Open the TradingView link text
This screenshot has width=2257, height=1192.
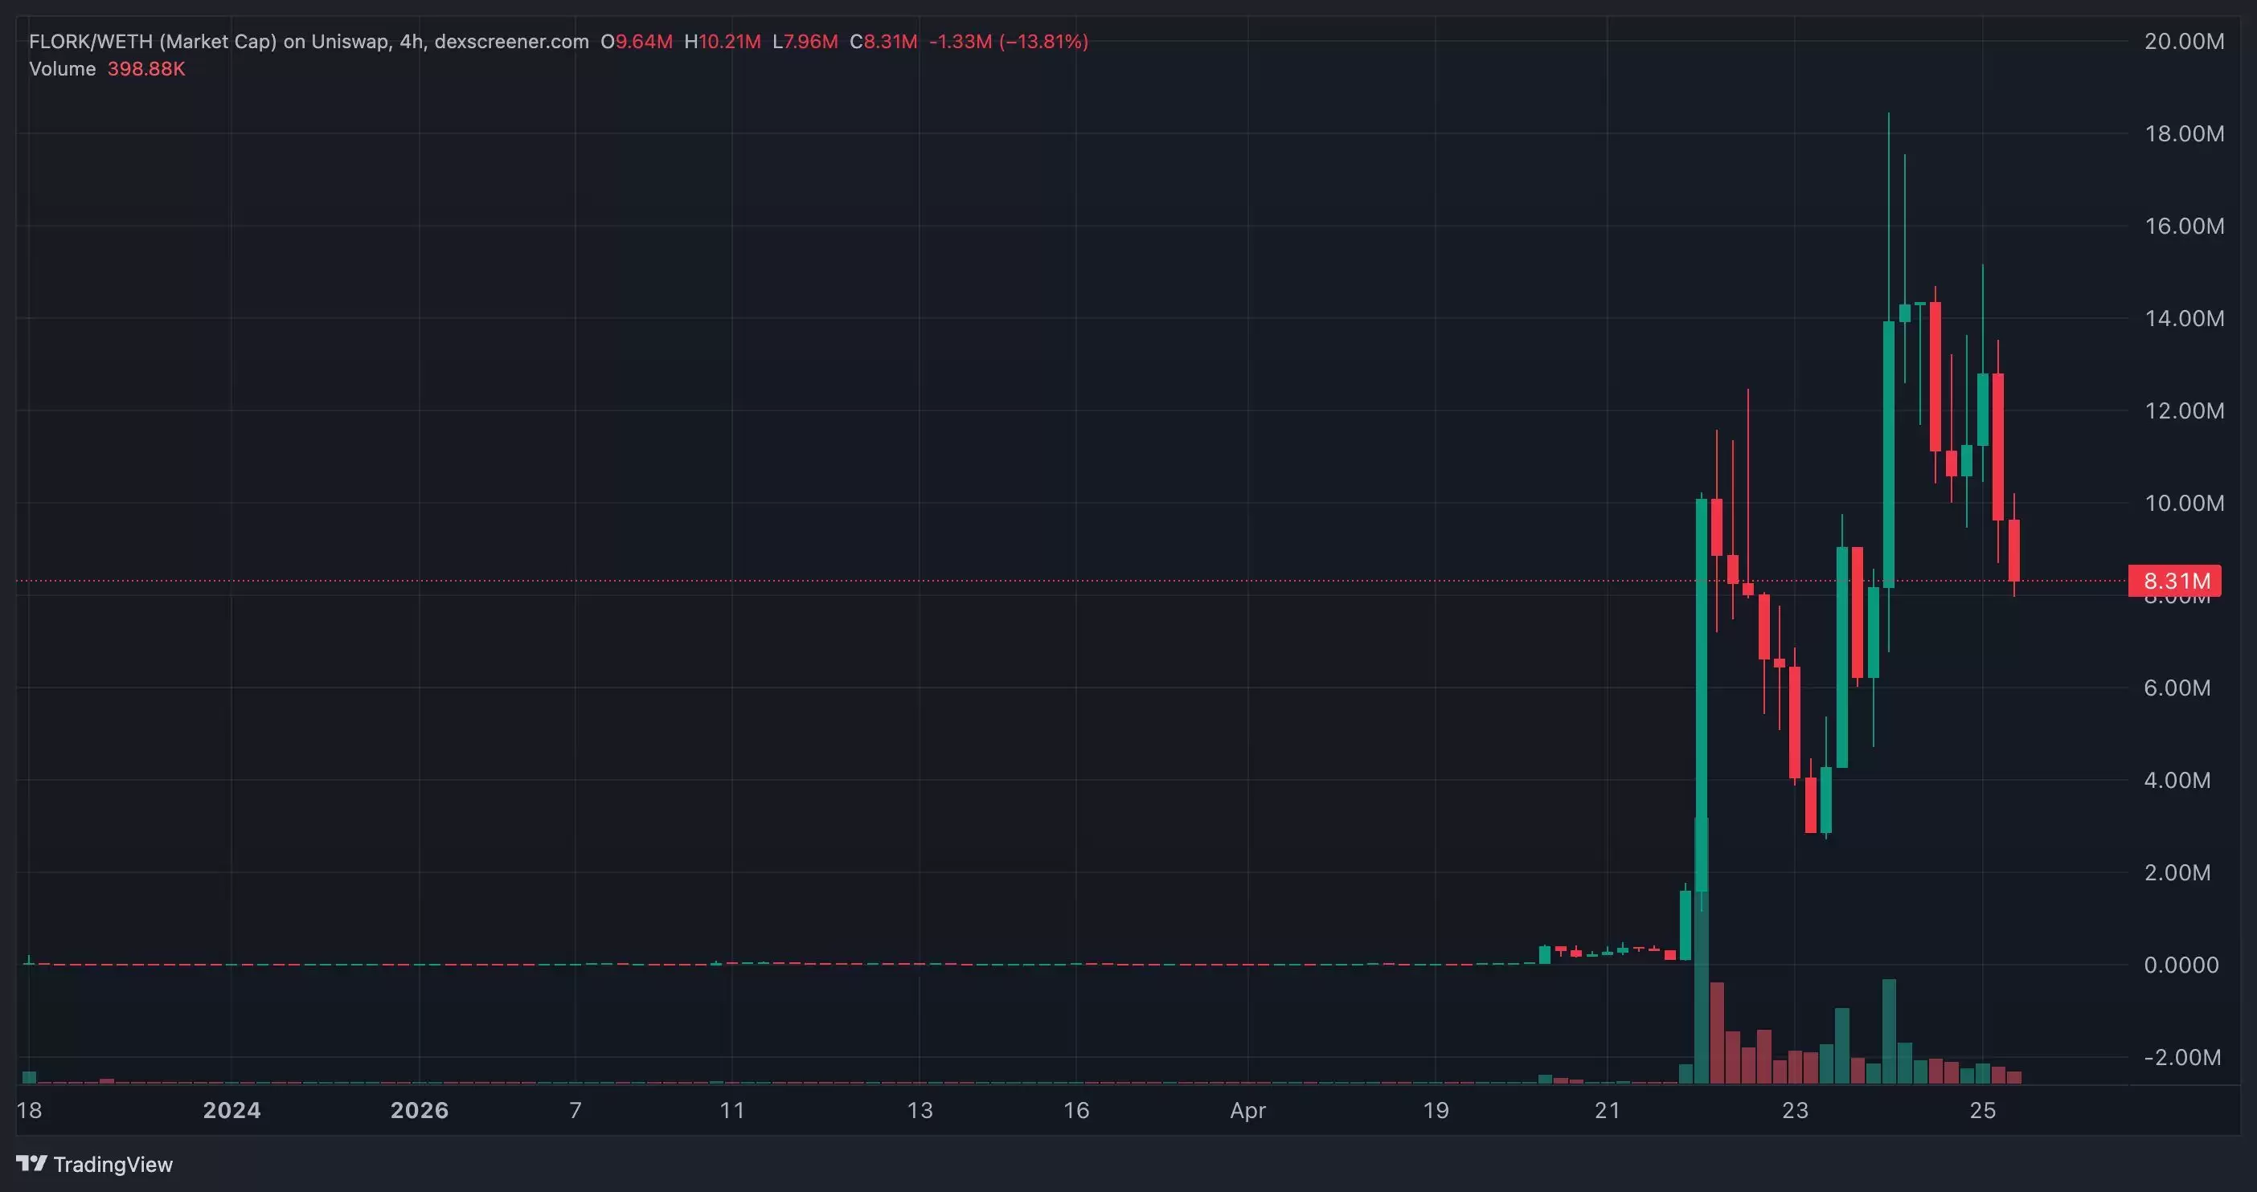click(113, 1164)
